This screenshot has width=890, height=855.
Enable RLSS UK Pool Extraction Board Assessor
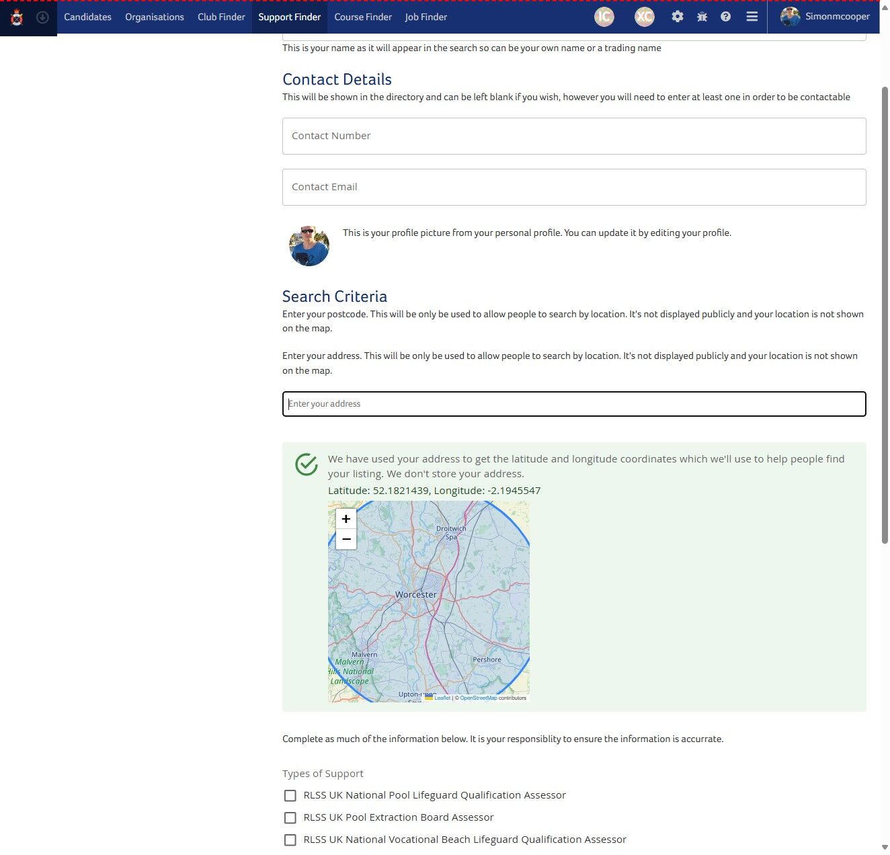pyautogui.click(x=290, y=817)
